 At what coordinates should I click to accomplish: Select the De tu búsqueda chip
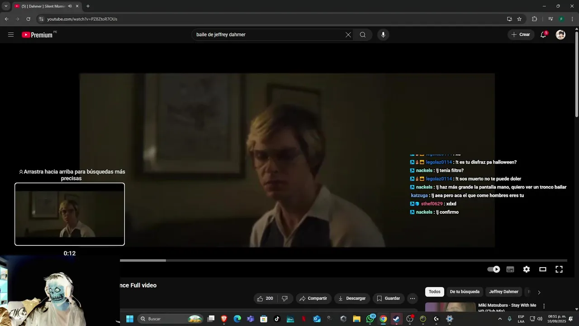click(x=465, y=292)
